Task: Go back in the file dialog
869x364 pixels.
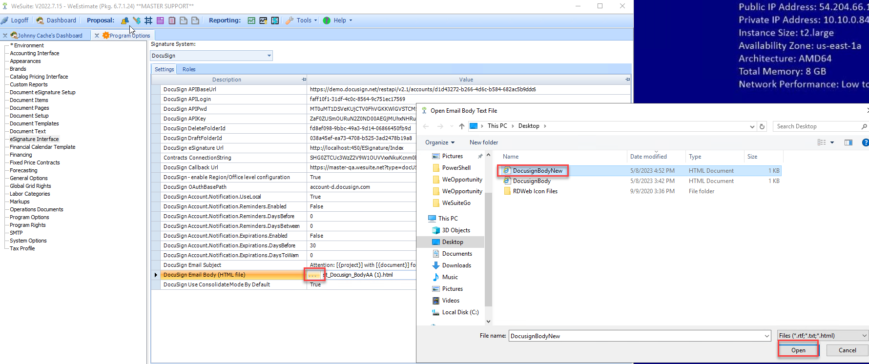Action: [426, 126]
